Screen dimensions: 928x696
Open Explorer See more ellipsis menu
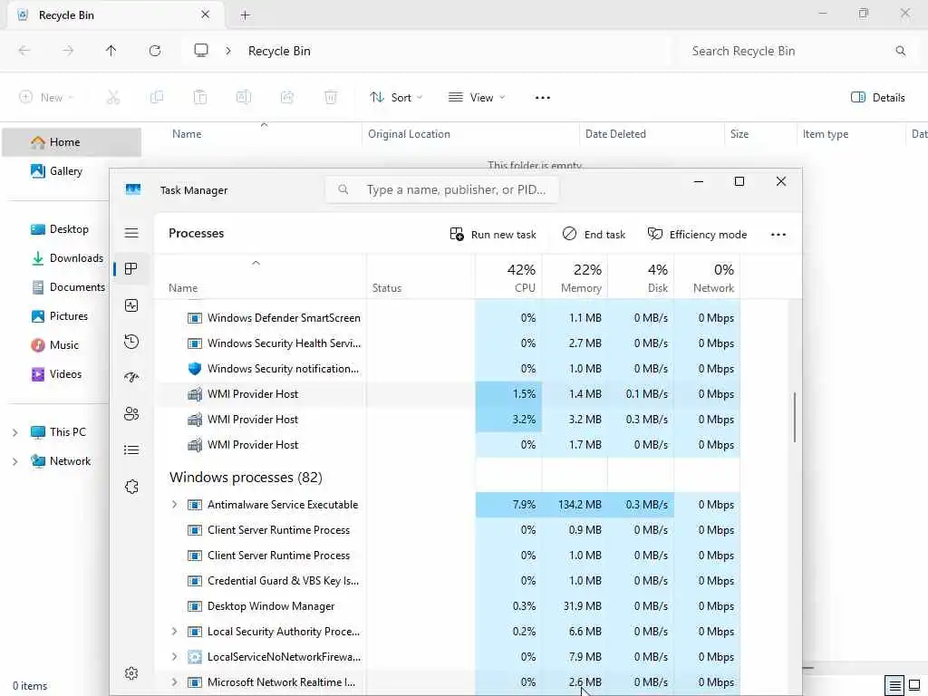[x=543, y=98]
